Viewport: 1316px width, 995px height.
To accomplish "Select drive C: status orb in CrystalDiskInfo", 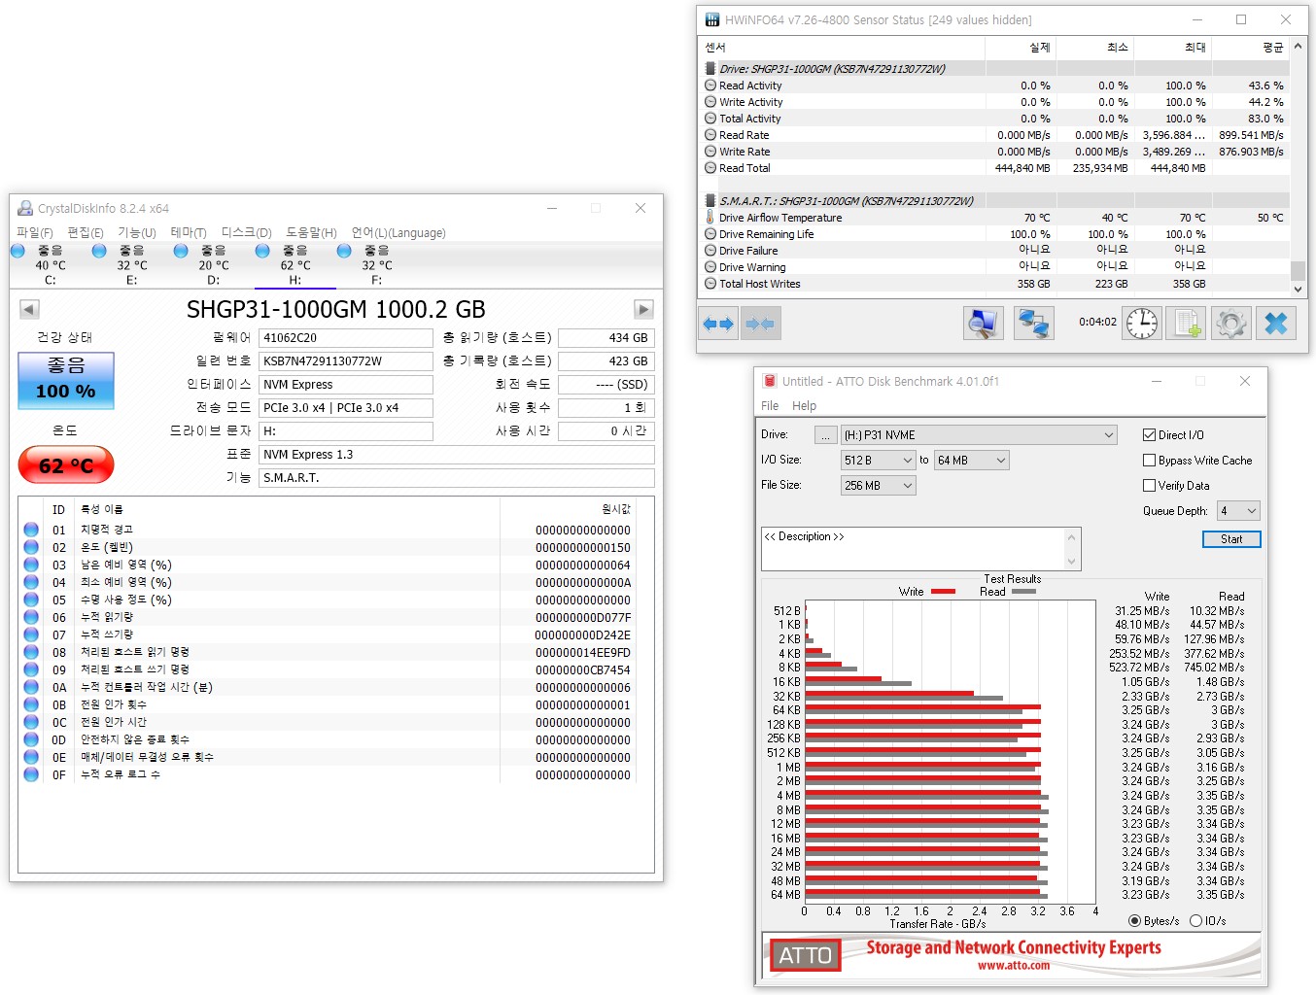I will pyautogui.click(x=17, y=251).
